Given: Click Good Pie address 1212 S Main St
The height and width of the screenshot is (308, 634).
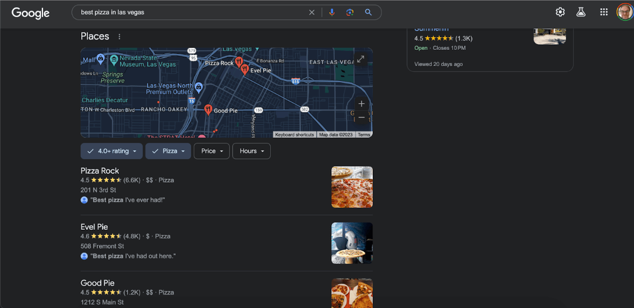Looking at the screenshot, I should click(x=102, y=302).
